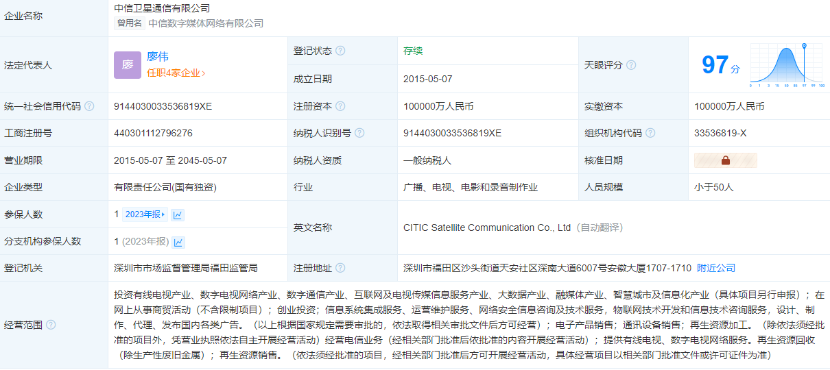Click help icon next to 经营范围

tap(51, 325)
